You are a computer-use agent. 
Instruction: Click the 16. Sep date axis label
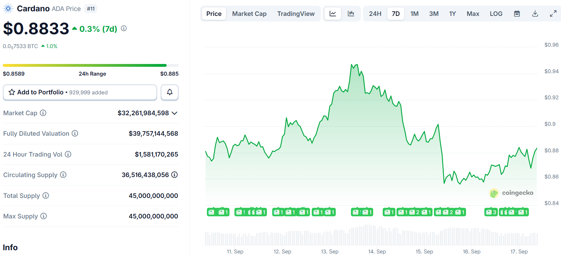coord(472,252)
